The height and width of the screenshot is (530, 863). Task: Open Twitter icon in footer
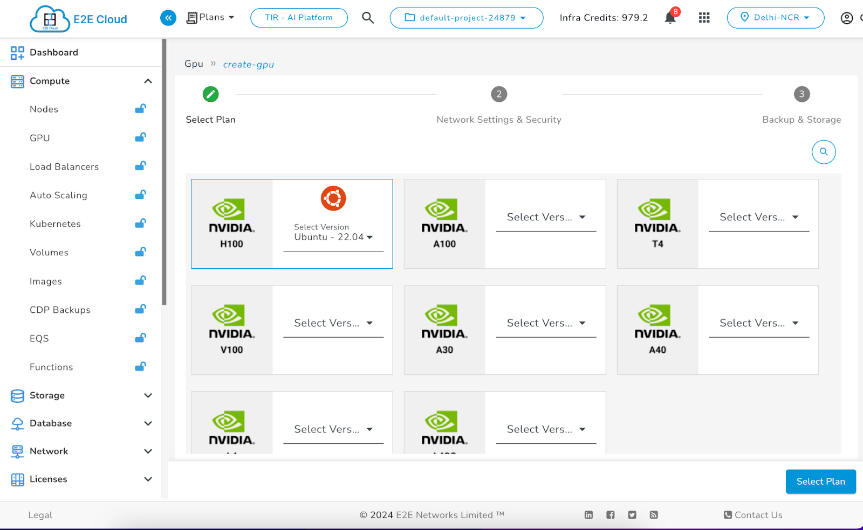[632, 515]
